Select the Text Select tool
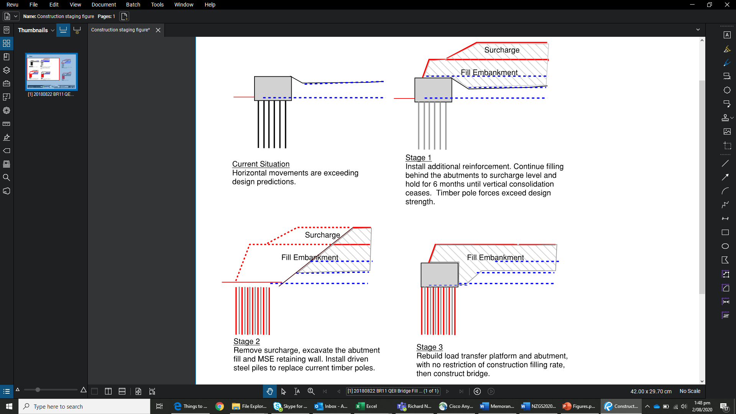The image size is (736, 414). (x=297, y=391)
